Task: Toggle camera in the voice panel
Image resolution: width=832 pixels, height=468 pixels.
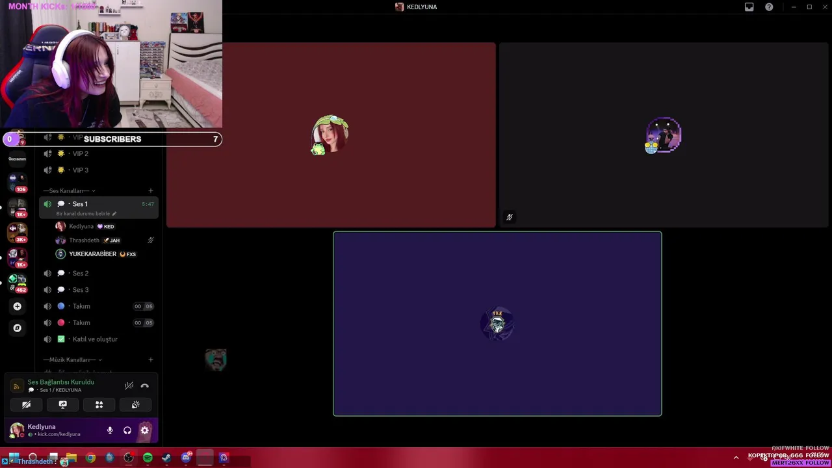Action: pyautogui.click(x=27, y=405)
